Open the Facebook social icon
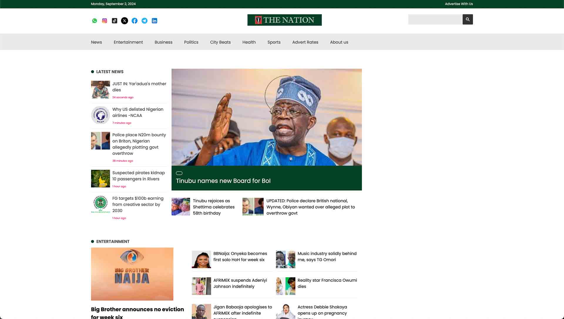564x319 pixels. pyautogui.click(x=135, y=21)
